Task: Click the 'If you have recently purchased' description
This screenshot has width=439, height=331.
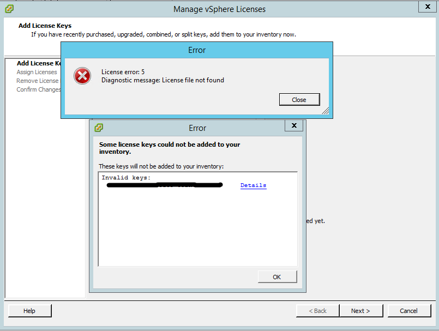Action: point(164,34)
